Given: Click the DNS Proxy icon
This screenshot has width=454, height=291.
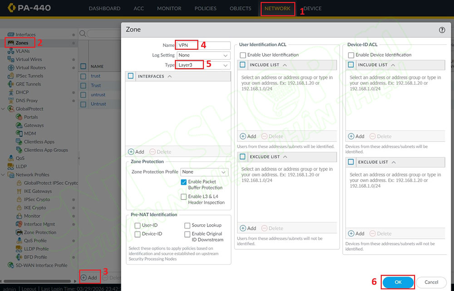Looking at the screenshot, I should [11, 101].
